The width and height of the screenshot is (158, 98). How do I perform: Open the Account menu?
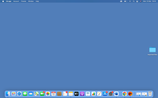(x=16, y=1)
